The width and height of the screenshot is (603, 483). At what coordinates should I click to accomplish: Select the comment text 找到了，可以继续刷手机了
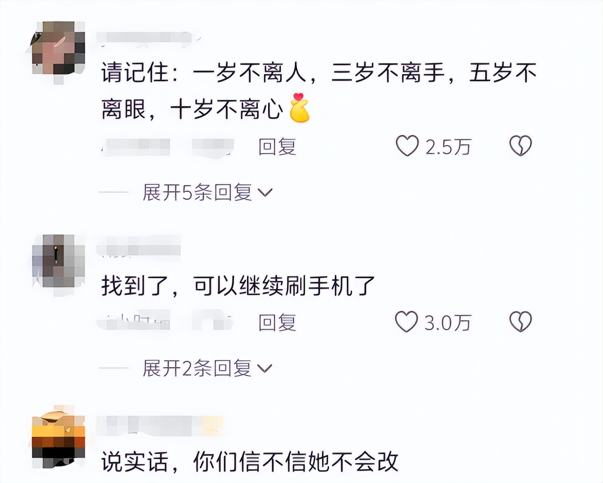point(238,285)
